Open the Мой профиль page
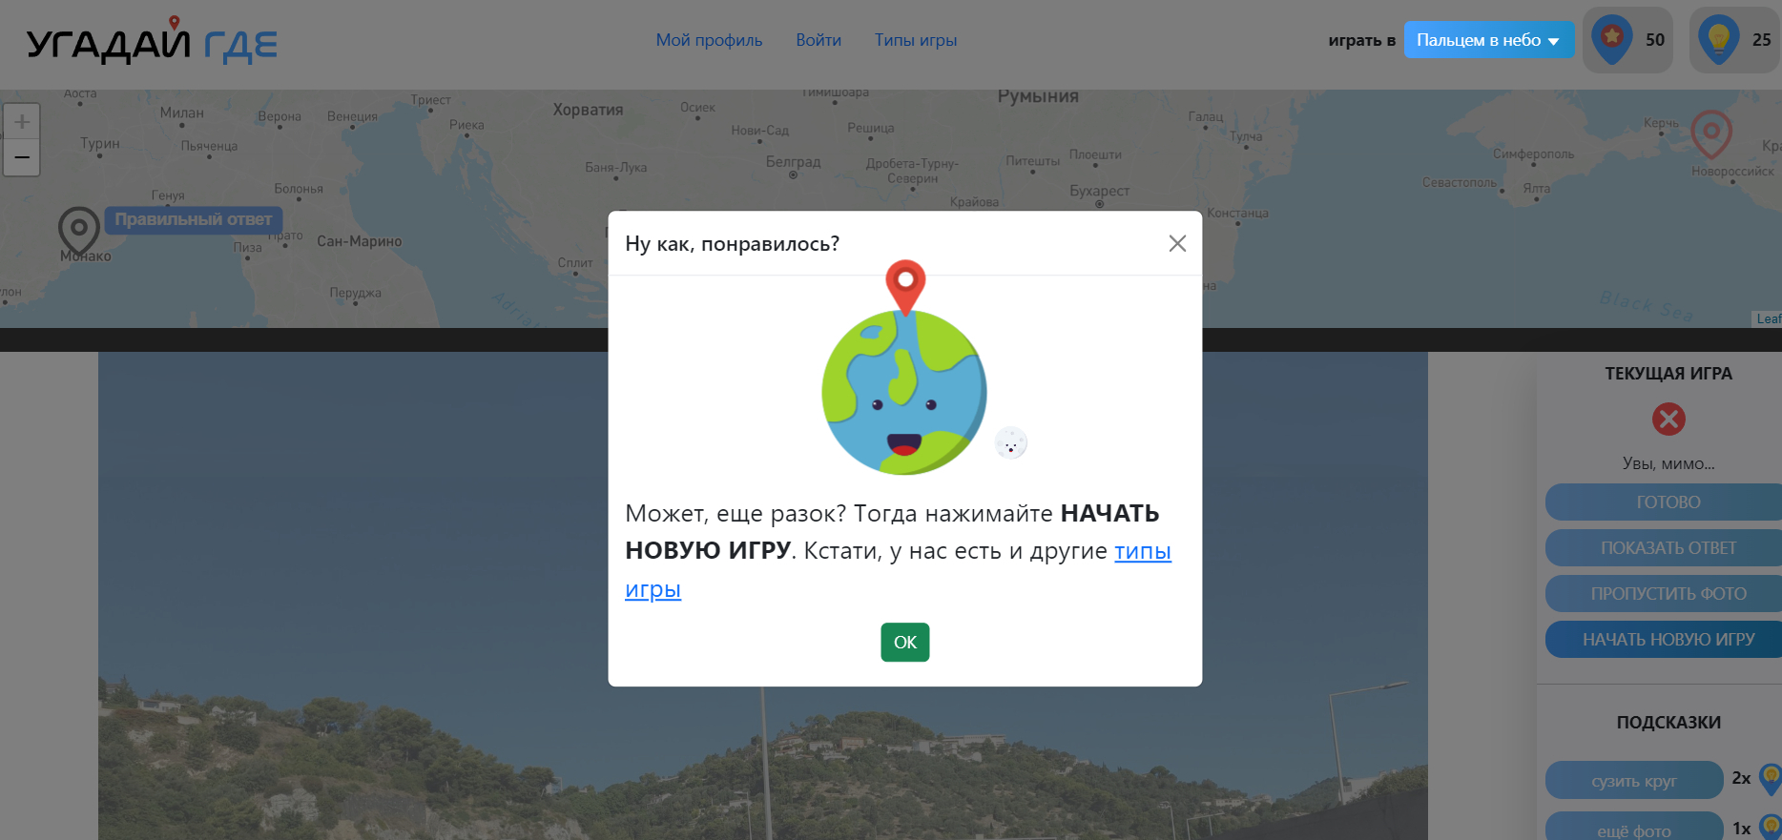The image size is (1782, 840). tap(709, 40)
